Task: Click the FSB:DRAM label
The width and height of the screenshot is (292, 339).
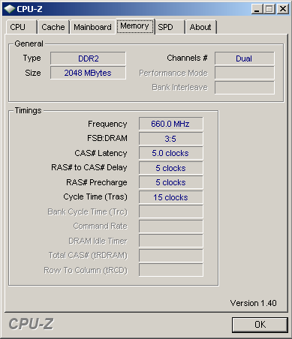Action: pos(107,138)
